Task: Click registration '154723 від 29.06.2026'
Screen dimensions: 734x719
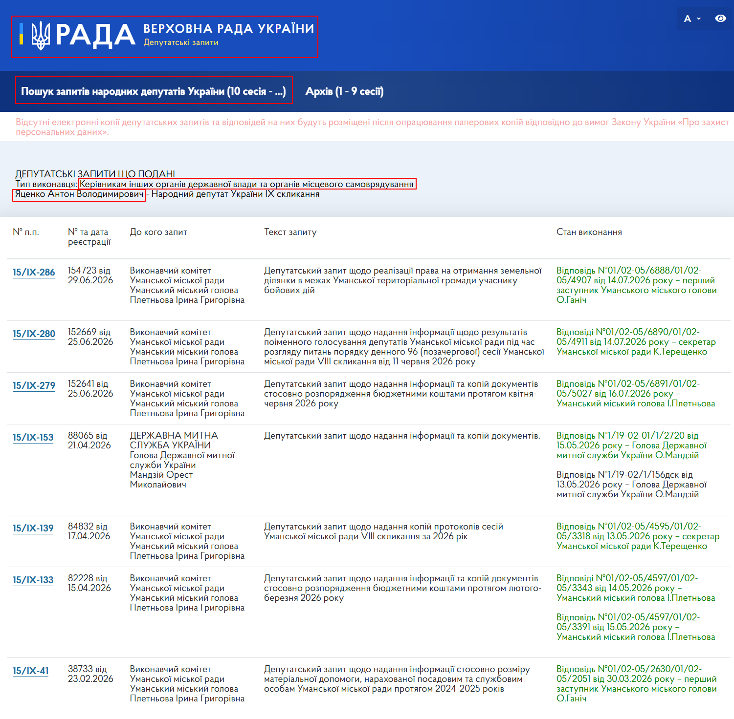Action: coord(90,275)
